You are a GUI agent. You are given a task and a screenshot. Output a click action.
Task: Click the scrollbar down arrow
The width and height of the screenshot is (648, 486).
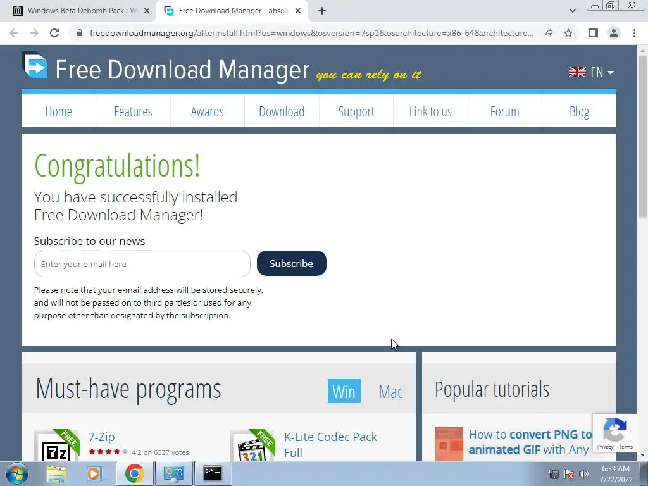(643, 456)
